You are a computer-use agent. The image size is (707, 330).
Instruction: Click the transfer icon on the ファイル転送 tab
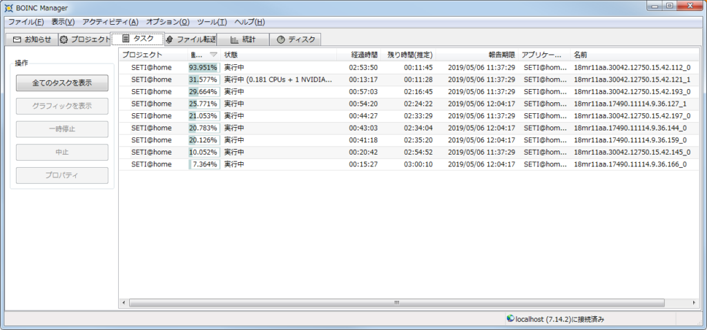(169, 39)
